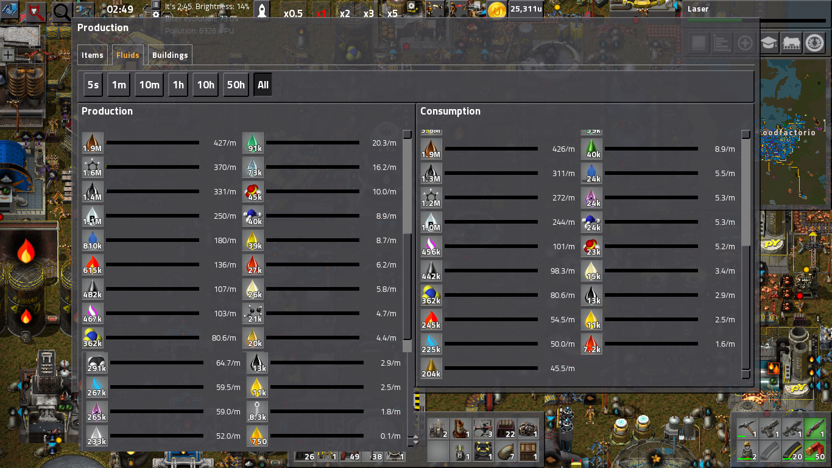Set time range to 1m
Screen dimensions: 832x468
pyautogui.click(x=119, y=85)
